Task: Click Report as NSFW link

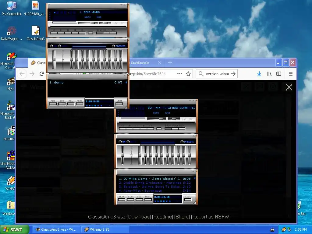Action: click(x=211, y=217)
